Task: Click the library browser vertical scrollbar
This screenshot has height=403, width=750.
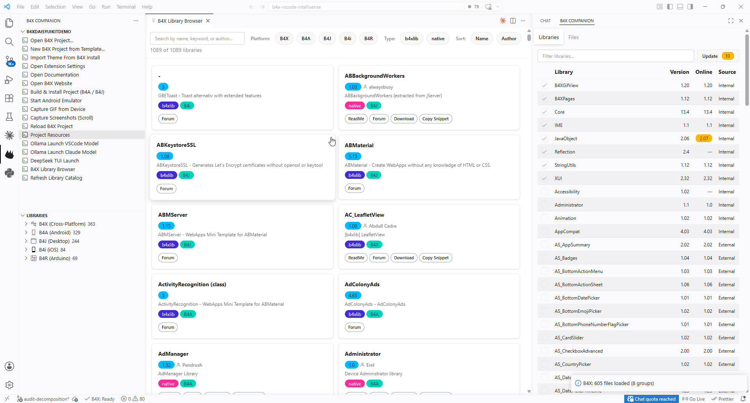Action: 529,37
